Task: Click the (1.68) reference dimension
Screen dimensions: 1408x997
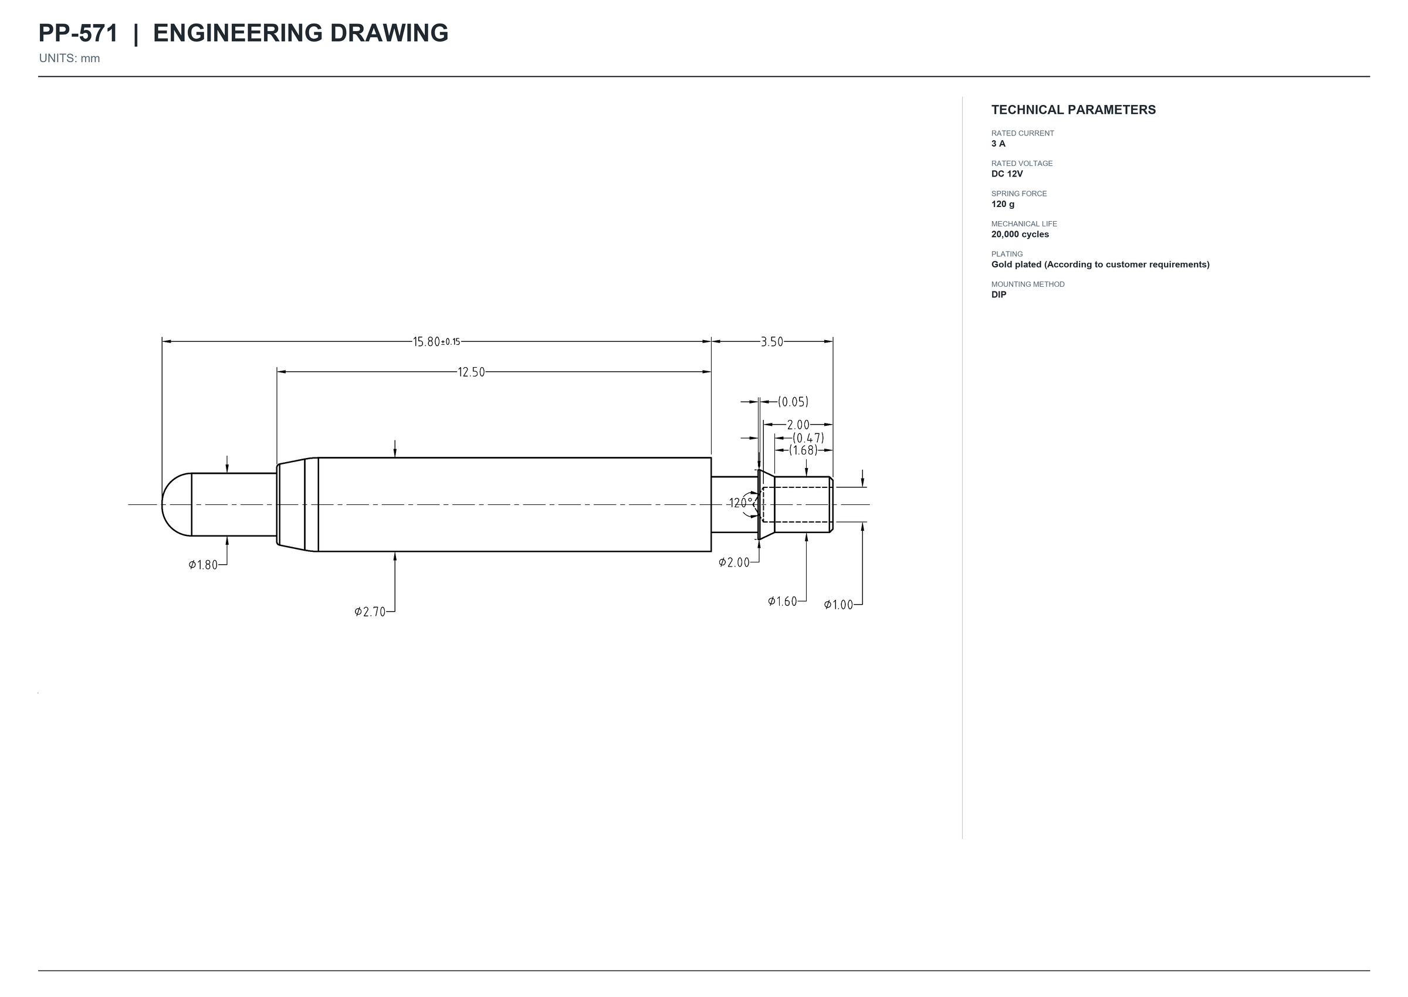Action: [x=803, y=450]
